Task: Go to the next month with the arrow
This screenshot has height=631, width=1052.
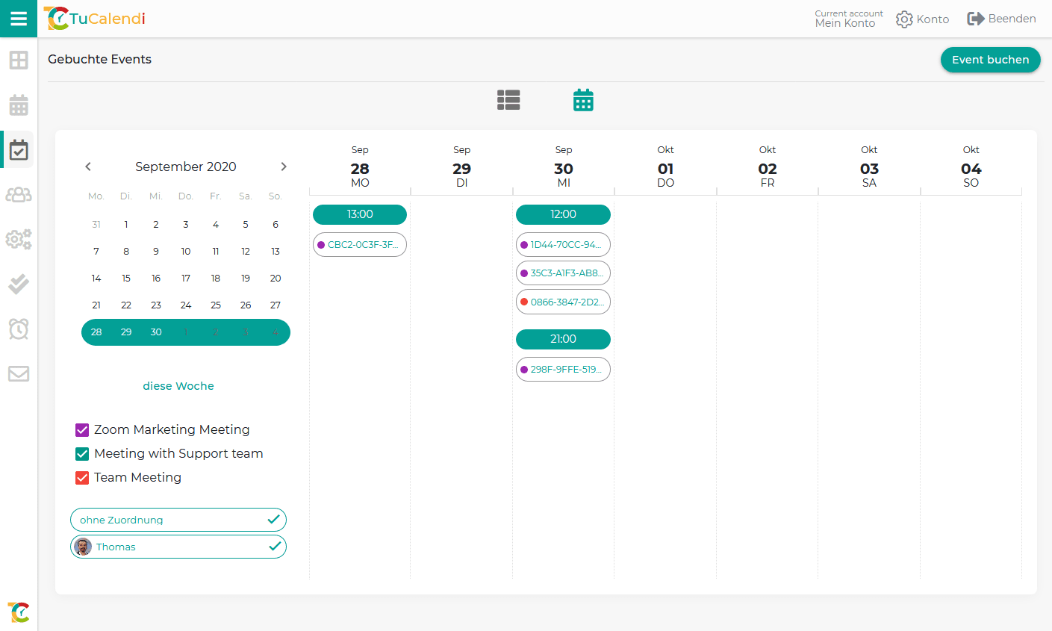Action: click(284, 167)
